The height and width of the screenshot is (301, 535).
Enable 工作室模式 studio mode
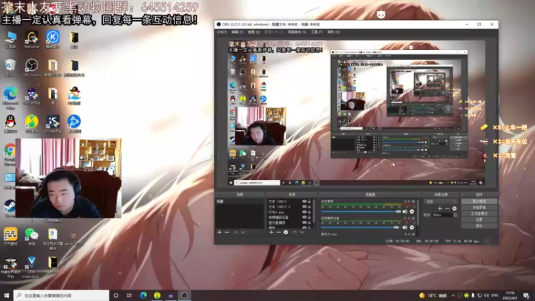pos(479,213)
